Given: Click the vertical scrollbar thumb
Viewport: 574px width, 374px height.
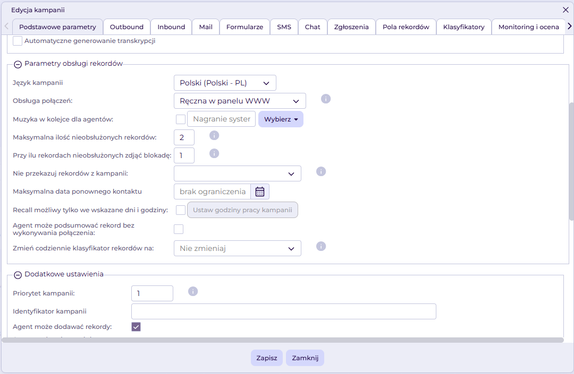Looking at the screenshot, I should pyautogui.click(x=571, y=161).
